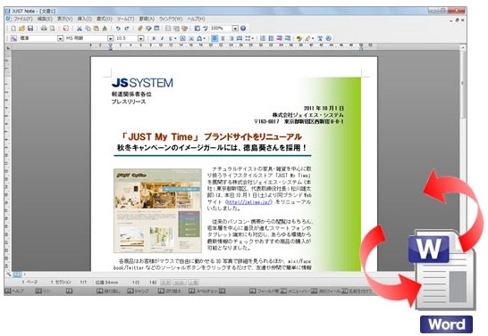Click the scroll up arrow of vertical scrollbar
The width and height of the screenshot is (488, 336).
[462, 48]
